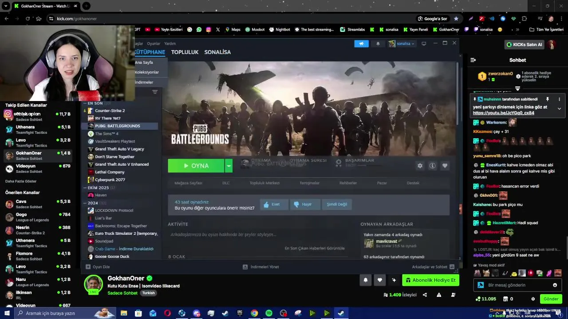Open Mağaza Sayfası link
The height and width of the screenshot is (319, 568).
tap(188, 183)
